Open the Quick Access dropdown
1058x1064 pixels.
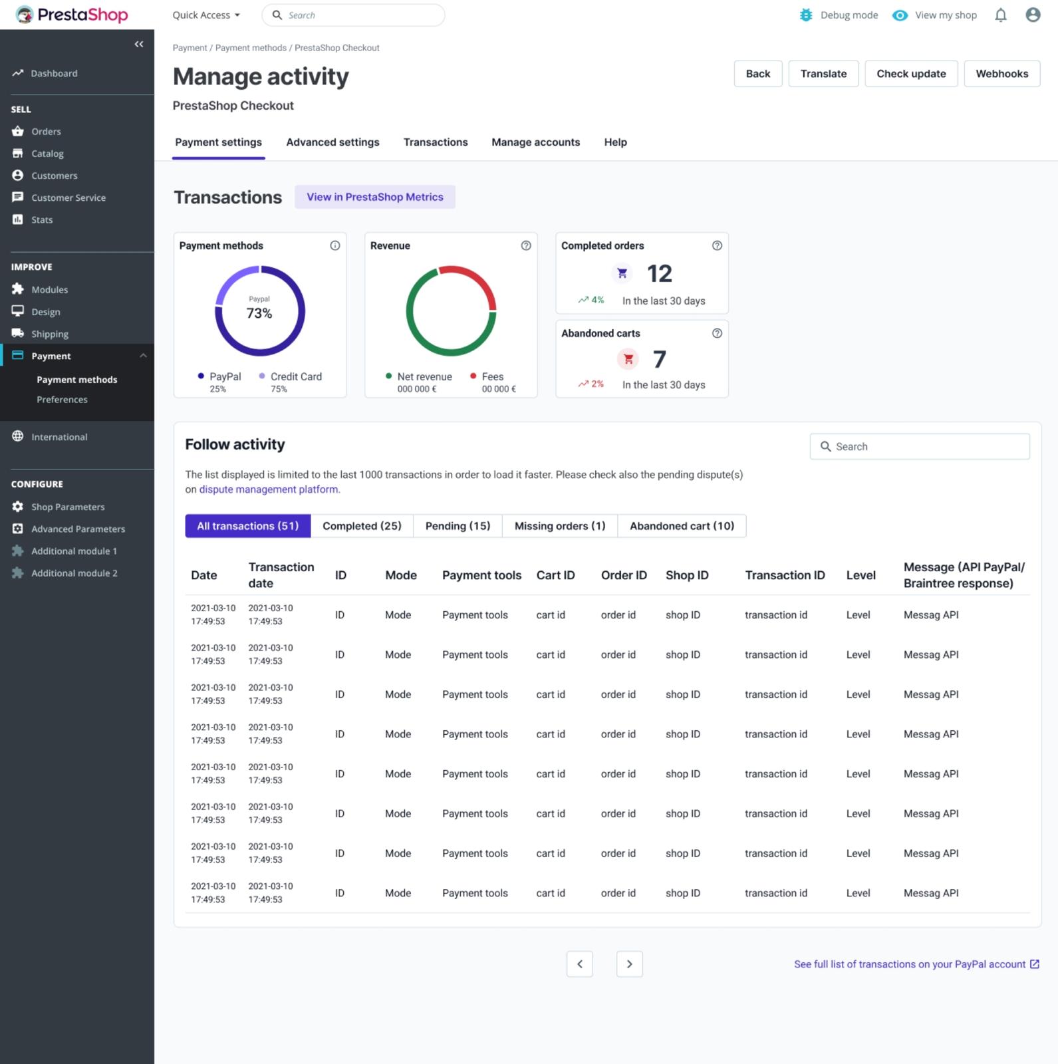(206, 15)
